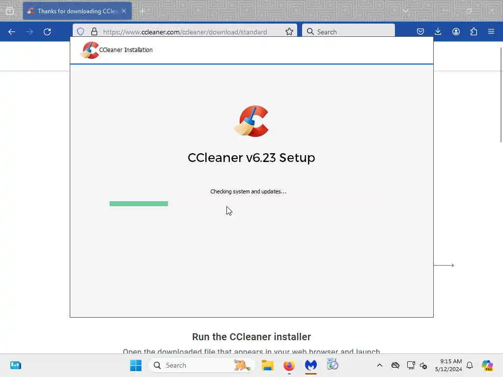Show hidden system tray icons
The image size is (503, 377).
[380, 365]
